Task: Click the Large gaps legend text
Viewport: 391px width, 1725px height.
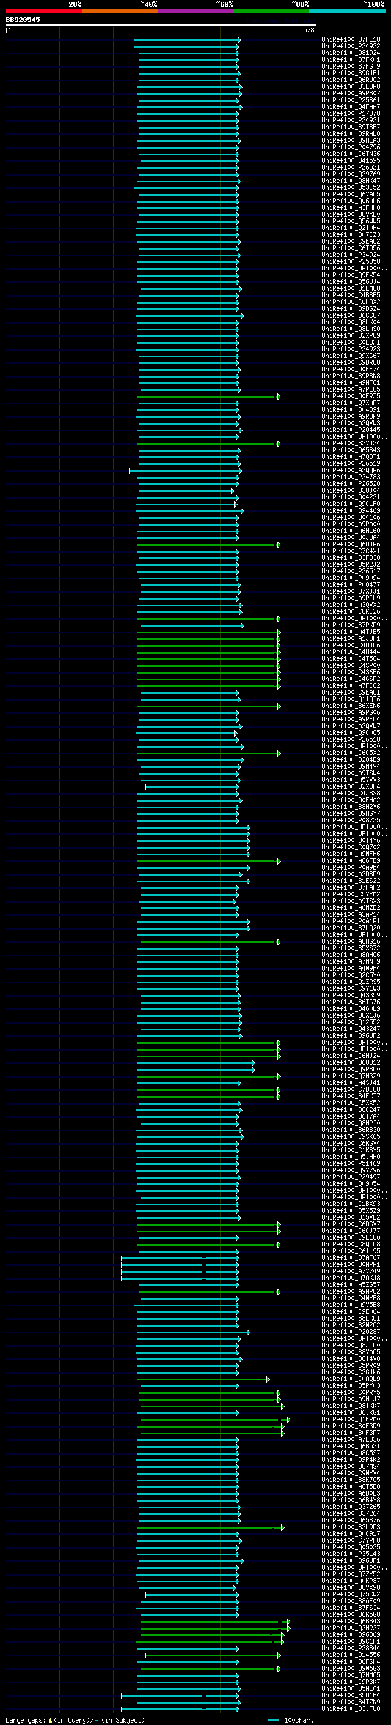Action: (x=75, y=1719)
